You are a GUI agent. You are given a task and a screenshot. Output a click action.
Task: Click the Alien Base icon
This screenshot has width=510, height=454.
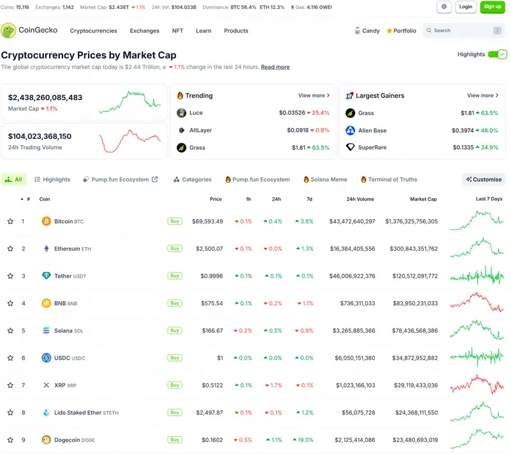tap(350, 131)
